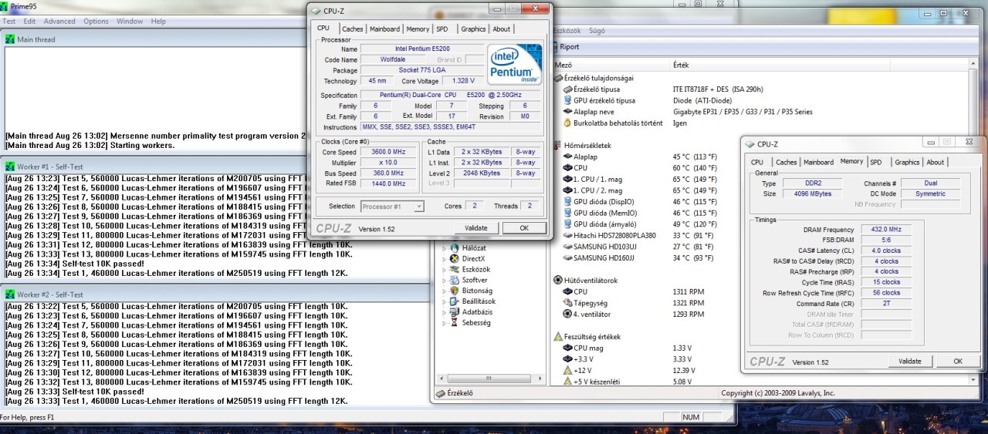Open Graphics tab in Memory CPU-Z window
This screenshot has width=988, height=434.
click(x=907, y=162)
